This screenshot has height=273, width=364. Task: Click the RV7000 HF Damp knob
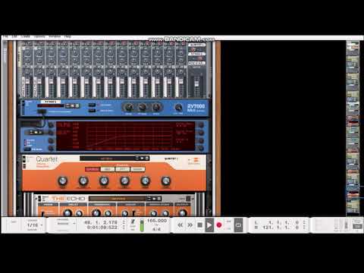coord(143,107)
